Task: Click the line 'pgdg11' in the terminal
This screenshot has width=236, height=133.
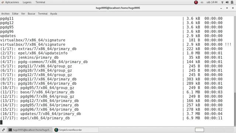Action: pos(7,18)
